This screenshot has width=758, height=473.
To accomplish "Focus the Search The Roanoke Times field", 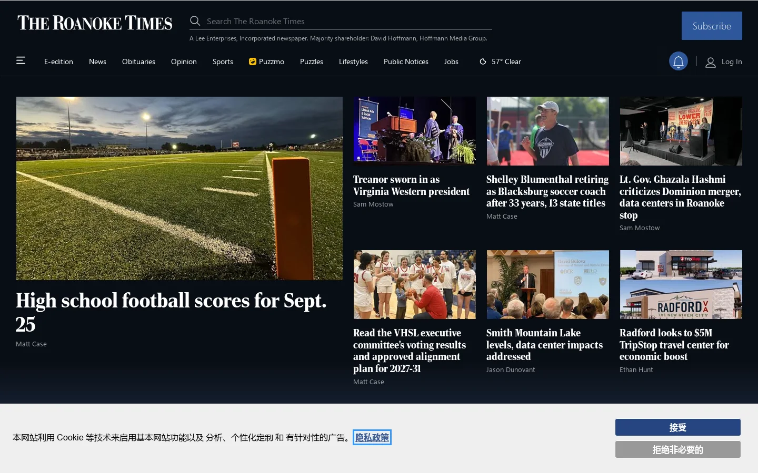I will (x=348, y=21).
